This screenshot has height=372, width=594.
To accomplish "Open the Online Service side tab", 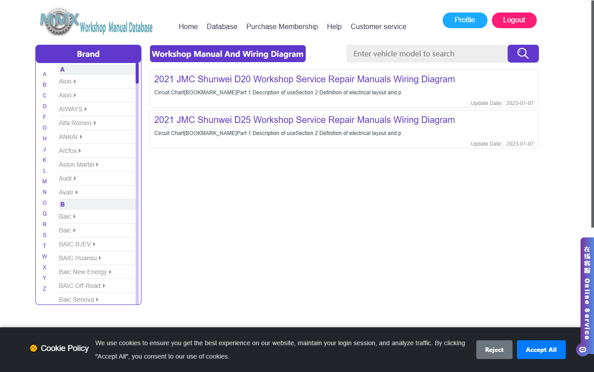I will pos(587,295).
